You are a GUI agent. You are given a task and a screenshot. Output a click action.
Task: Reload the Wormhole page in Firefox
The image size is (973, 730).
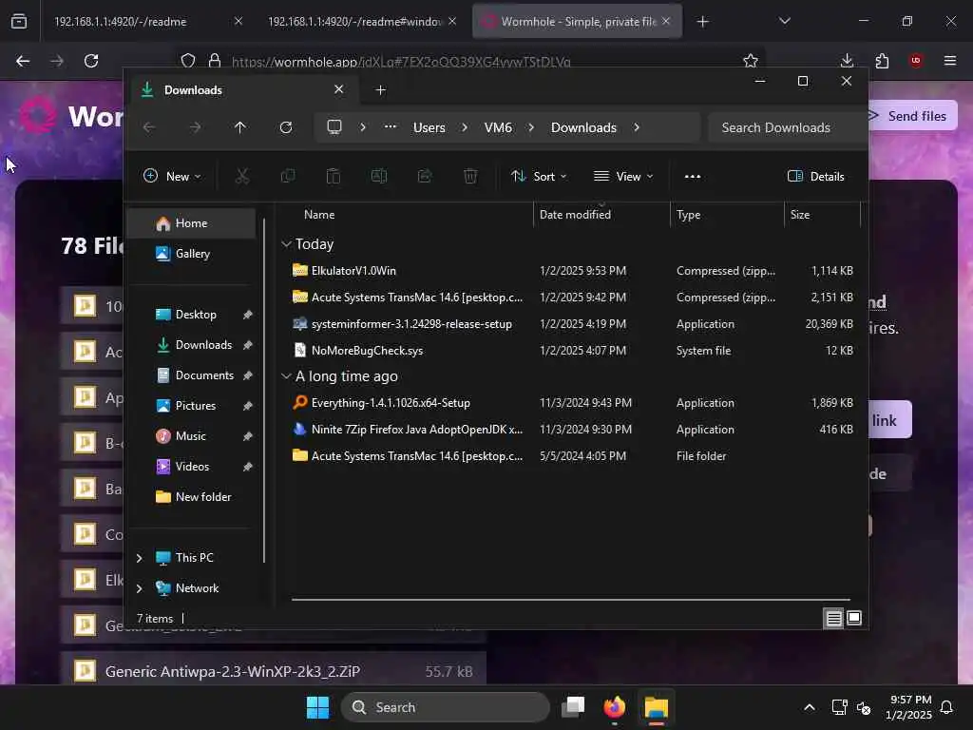(91, 61)
